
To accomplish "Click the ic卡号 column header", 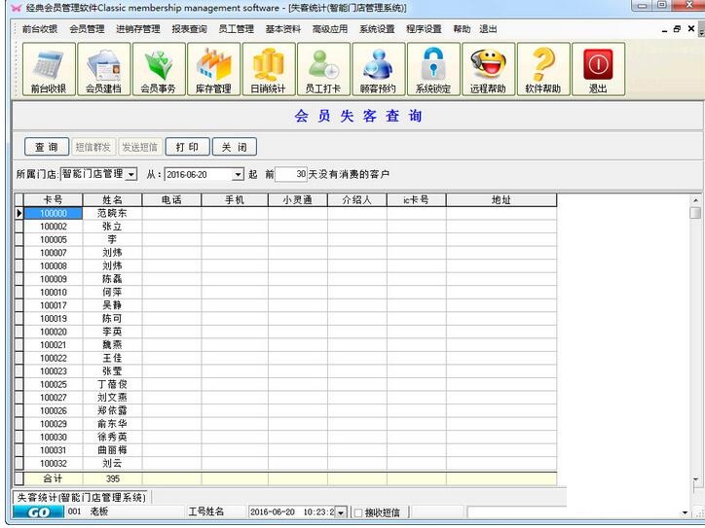I will click(x=417, y=200).
